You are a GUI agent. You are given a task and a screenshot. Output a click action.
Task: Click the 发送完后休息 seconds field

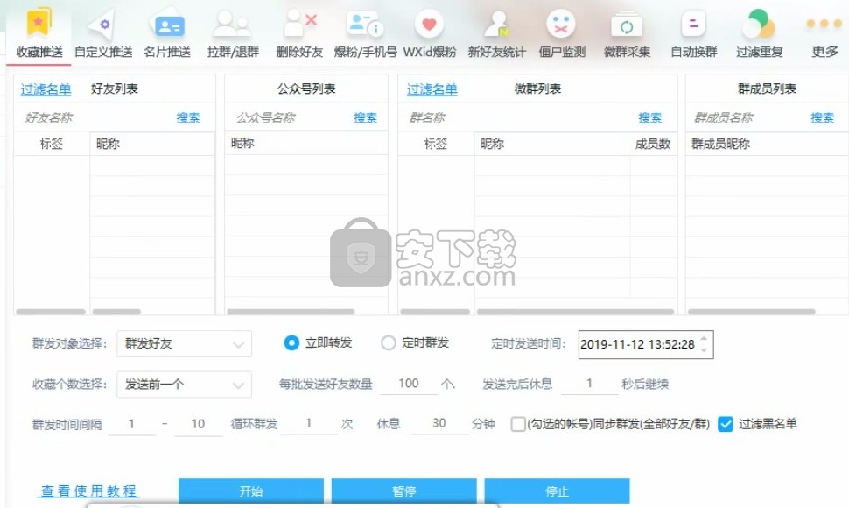tap(589, 384)
